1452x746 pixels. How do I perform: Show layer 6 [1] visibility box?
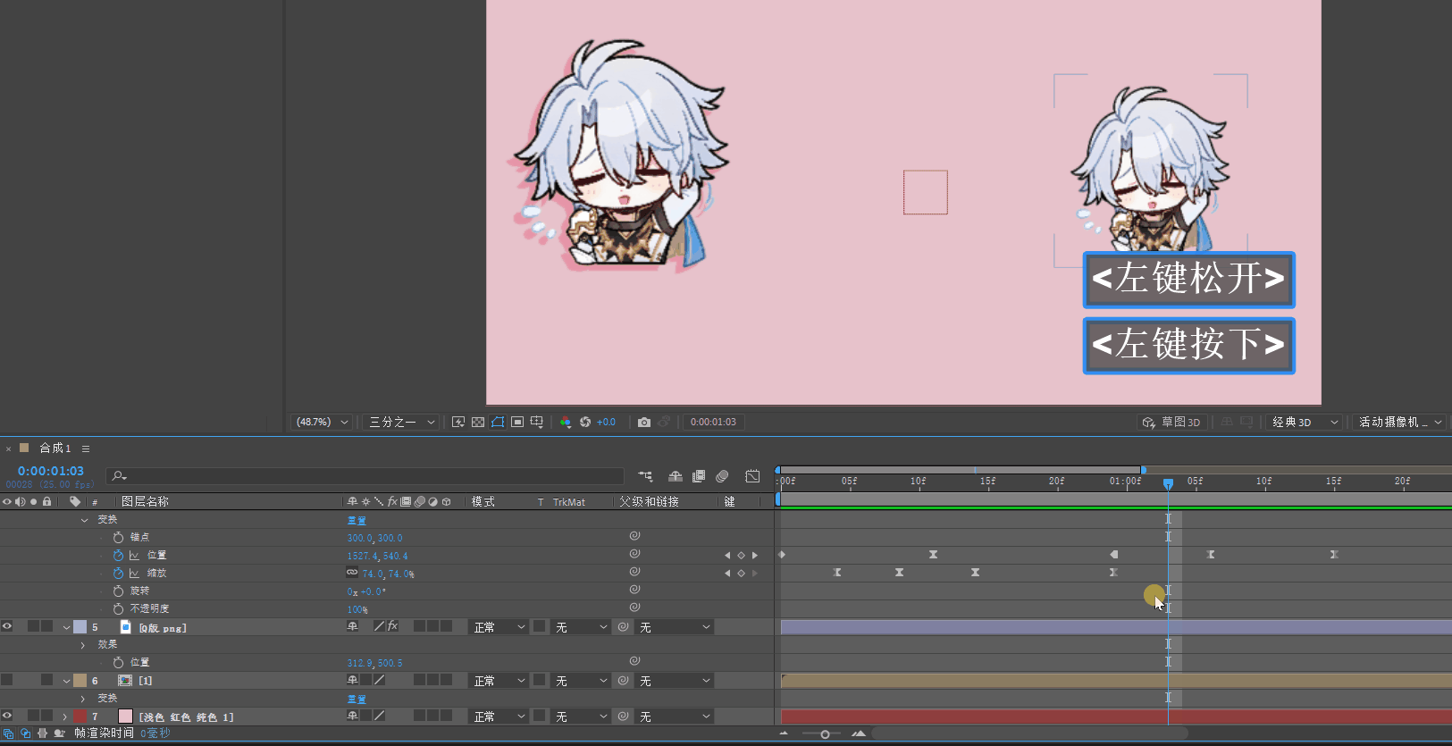pyautogui.click(x=7, y=680)
